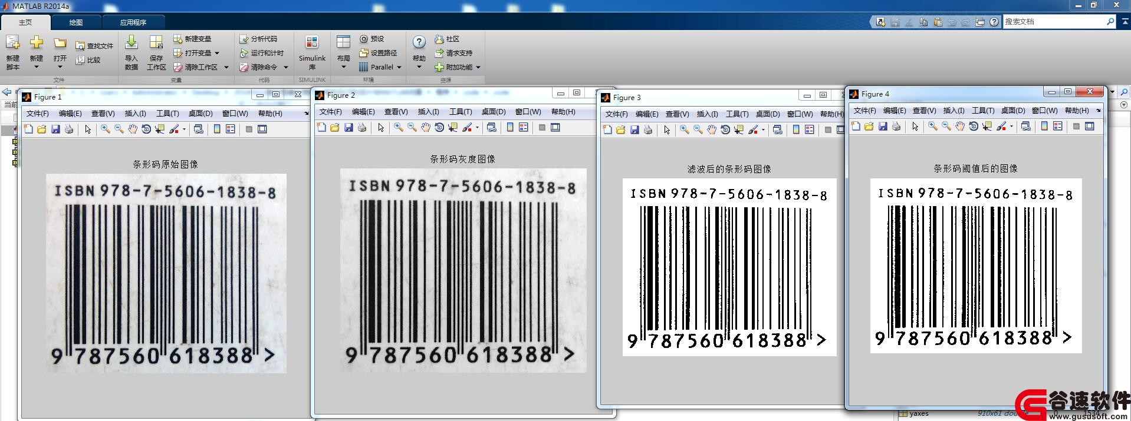
Task: Switch to Apps (应用程序) ribbon tab
Action: (133, 22)
